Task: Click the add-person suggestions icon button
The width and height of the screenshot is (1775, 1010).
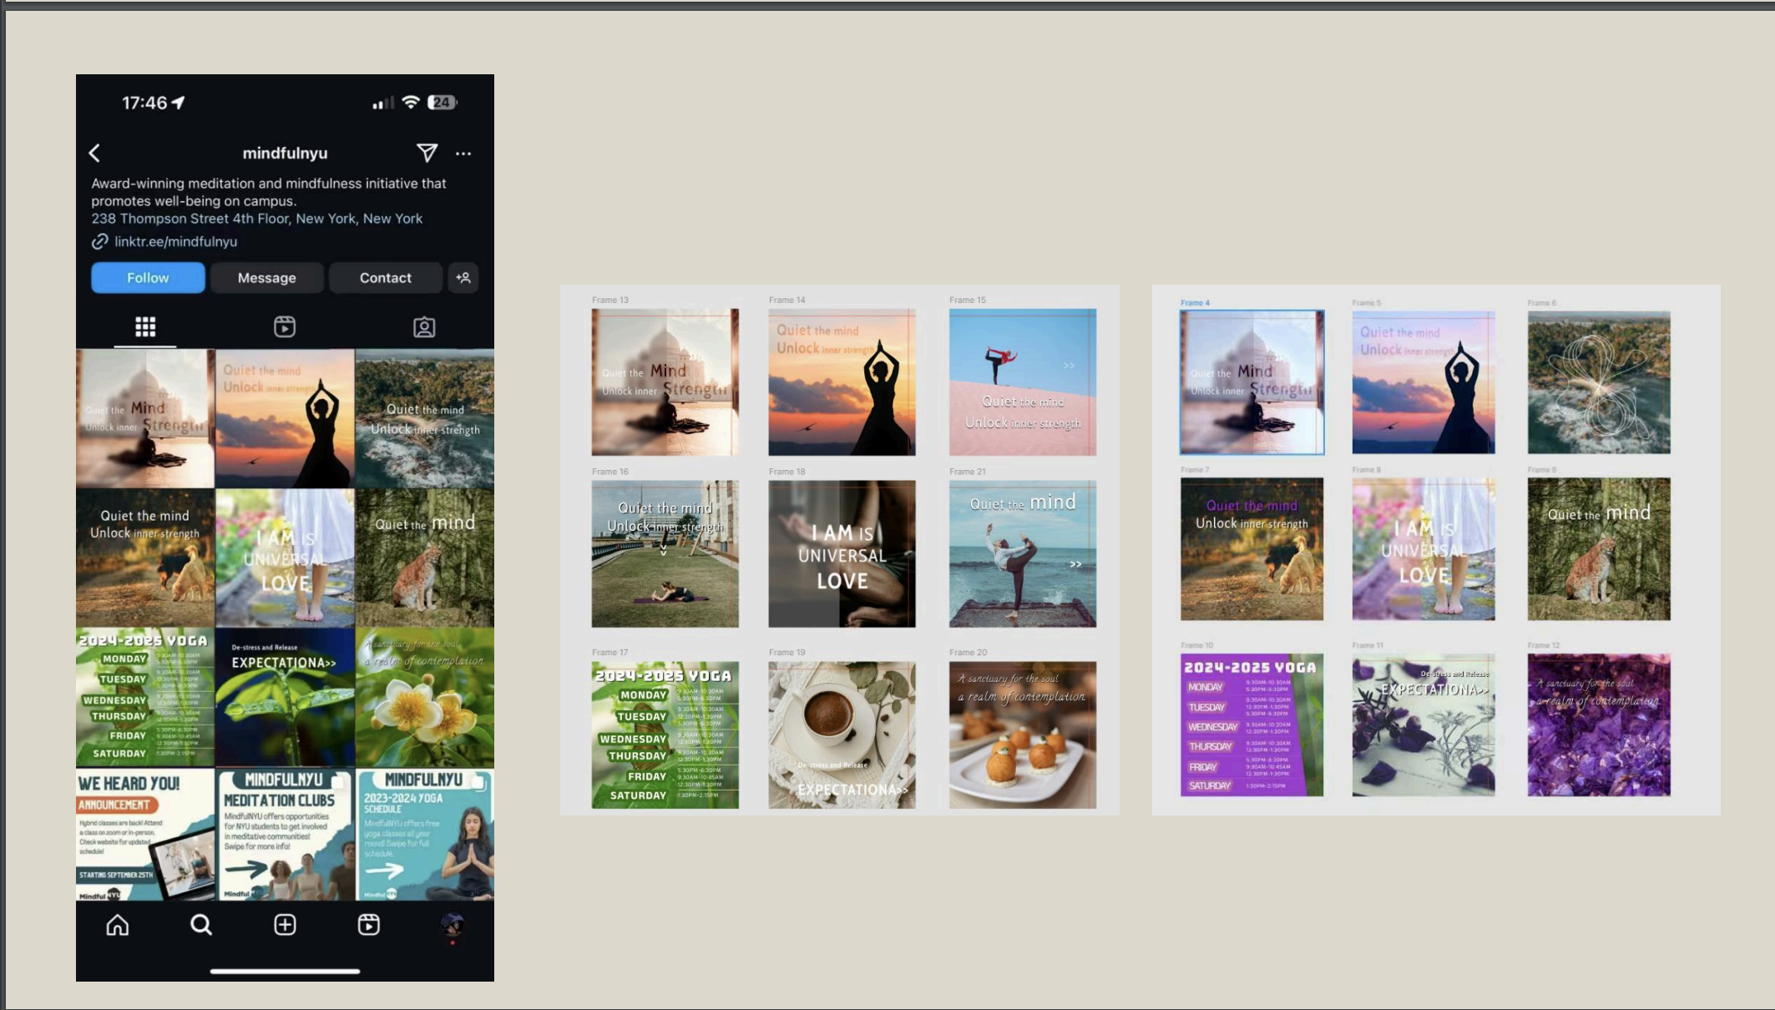Action: (x=463, y=278)
